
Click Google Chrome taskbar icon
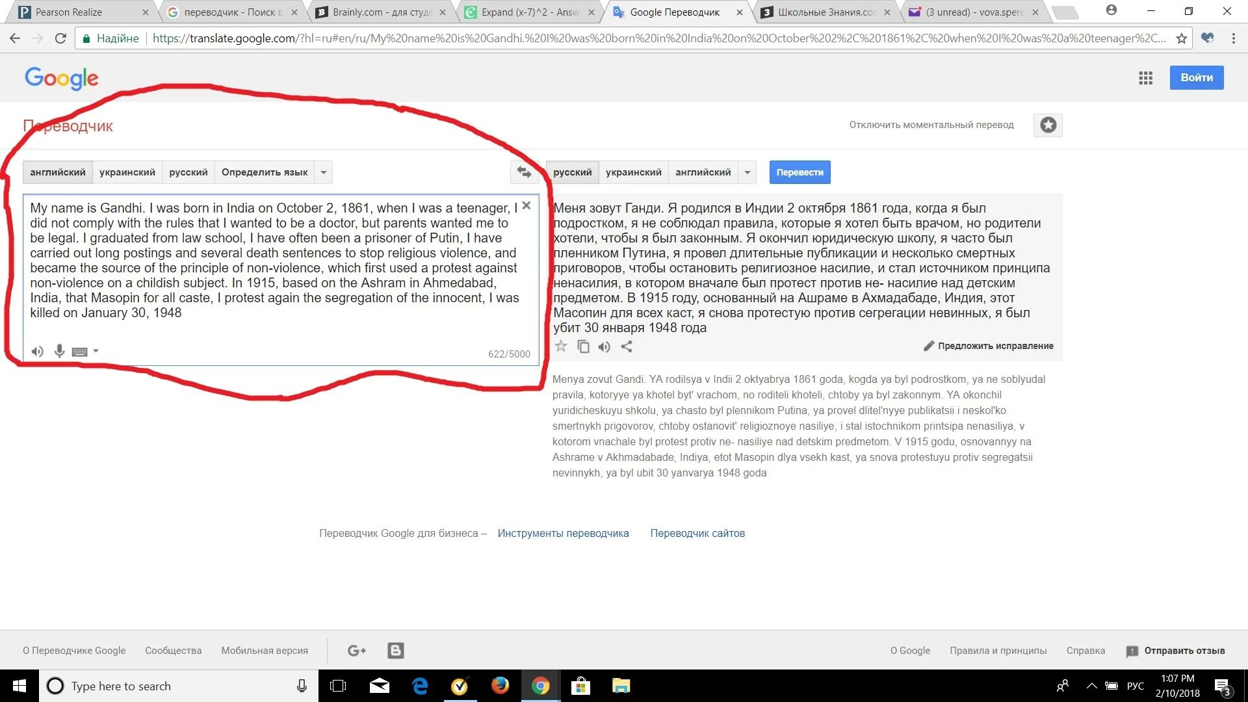(539, 686)
